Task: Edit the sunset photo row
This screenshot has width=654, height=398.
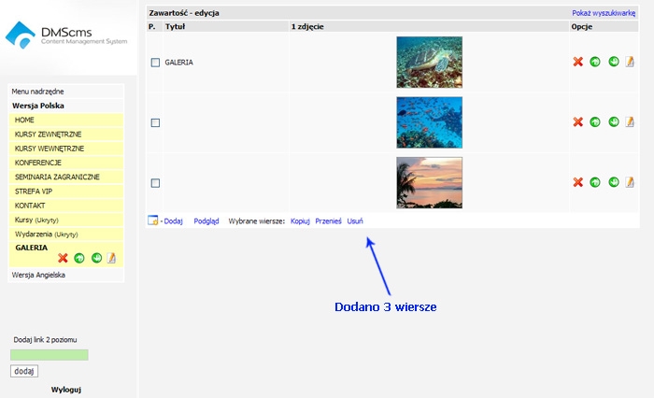Action: click(x=630, y=182)
